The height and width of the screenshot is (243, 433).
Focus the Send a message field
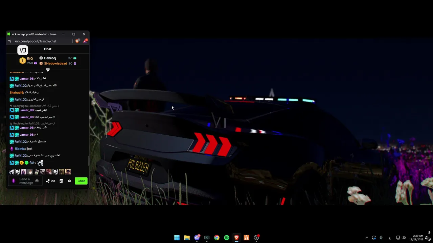tap(25, 181)
